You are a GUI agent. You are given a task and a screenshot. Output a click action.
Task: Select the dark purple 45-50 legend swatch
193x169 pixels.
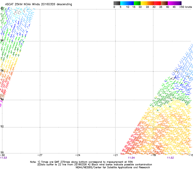tap(178, 3)
